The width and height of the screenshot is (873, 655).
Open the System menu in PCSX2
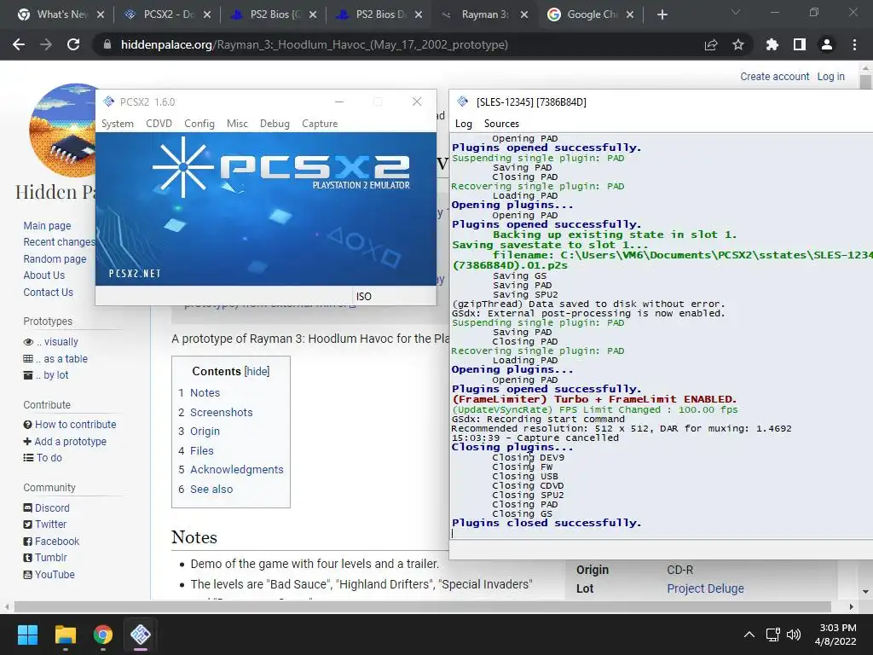[118, 124]
